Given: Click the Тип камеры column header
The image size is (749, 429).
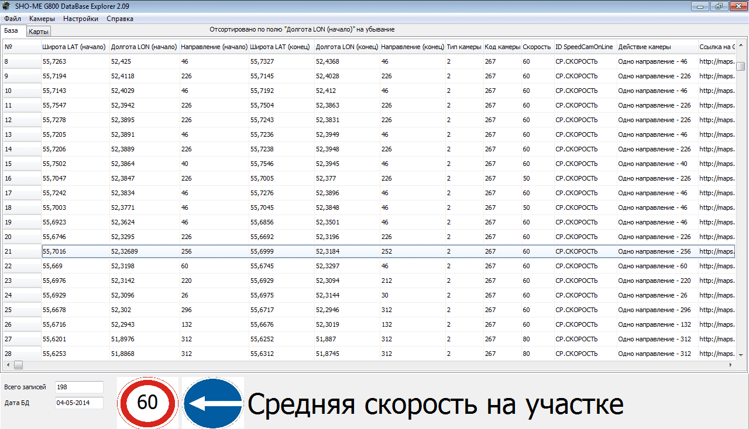Looking at the screenshot, I should point(464,47).
